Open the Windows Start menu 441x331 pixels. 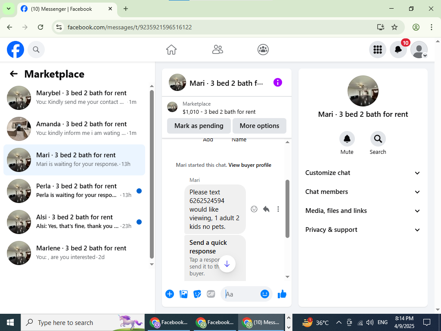[x=10, y=322]
